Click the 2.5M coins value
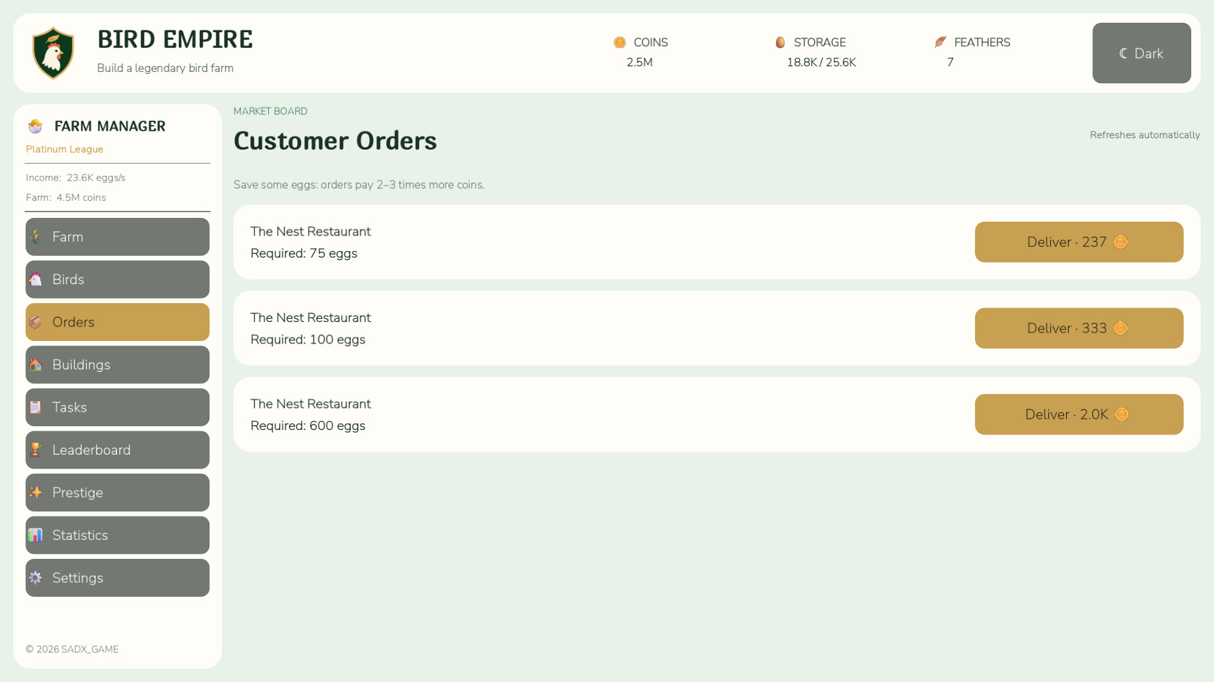The image size is (1214, 682). pos(639,62)
